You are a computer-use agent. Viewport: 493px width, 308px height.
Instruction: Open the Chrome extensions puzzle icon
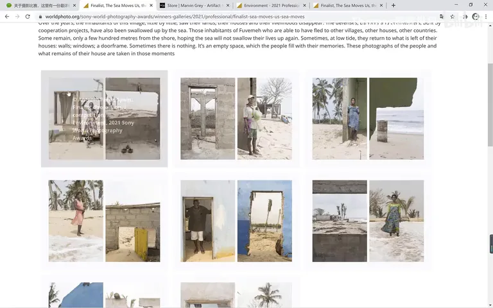click(x=465, y=17)
